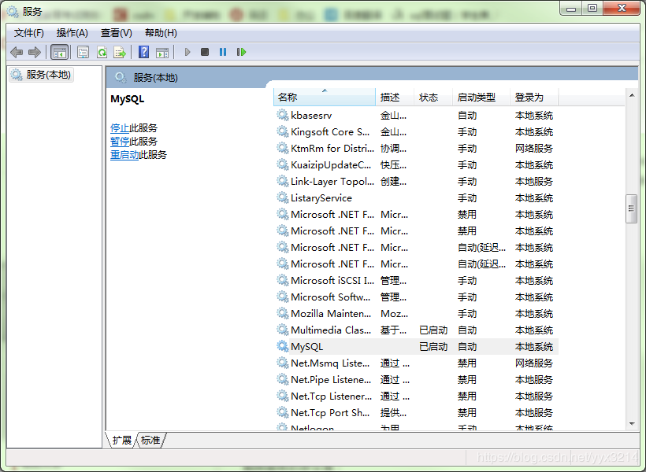
Task: Open the 文件(F) menu
Action: [29, 32]
